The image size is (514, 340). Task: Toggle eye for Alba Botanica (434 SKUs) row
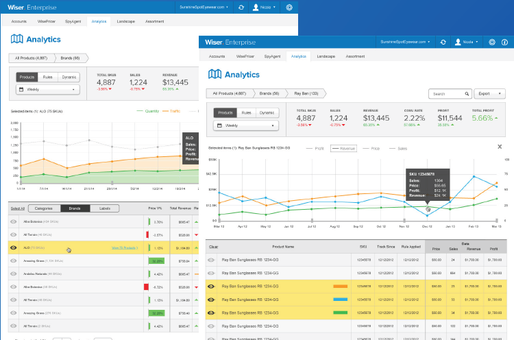[x=14, y=221]
